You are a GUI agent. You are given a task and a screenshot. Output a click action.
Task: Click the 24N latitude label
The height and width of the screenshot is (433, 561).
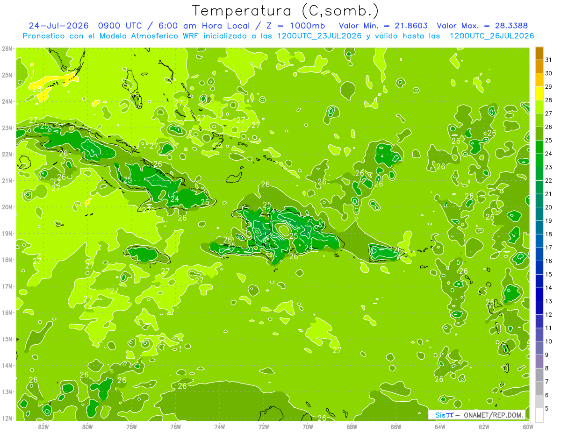point(7,101)
